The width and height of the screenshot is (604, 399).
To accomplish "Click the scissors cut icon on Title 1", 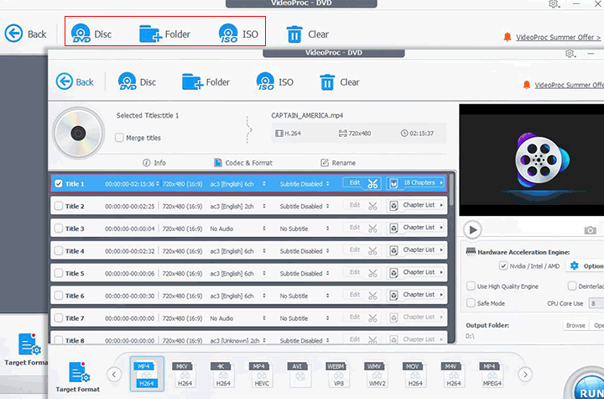I will [x=373, y=183].
